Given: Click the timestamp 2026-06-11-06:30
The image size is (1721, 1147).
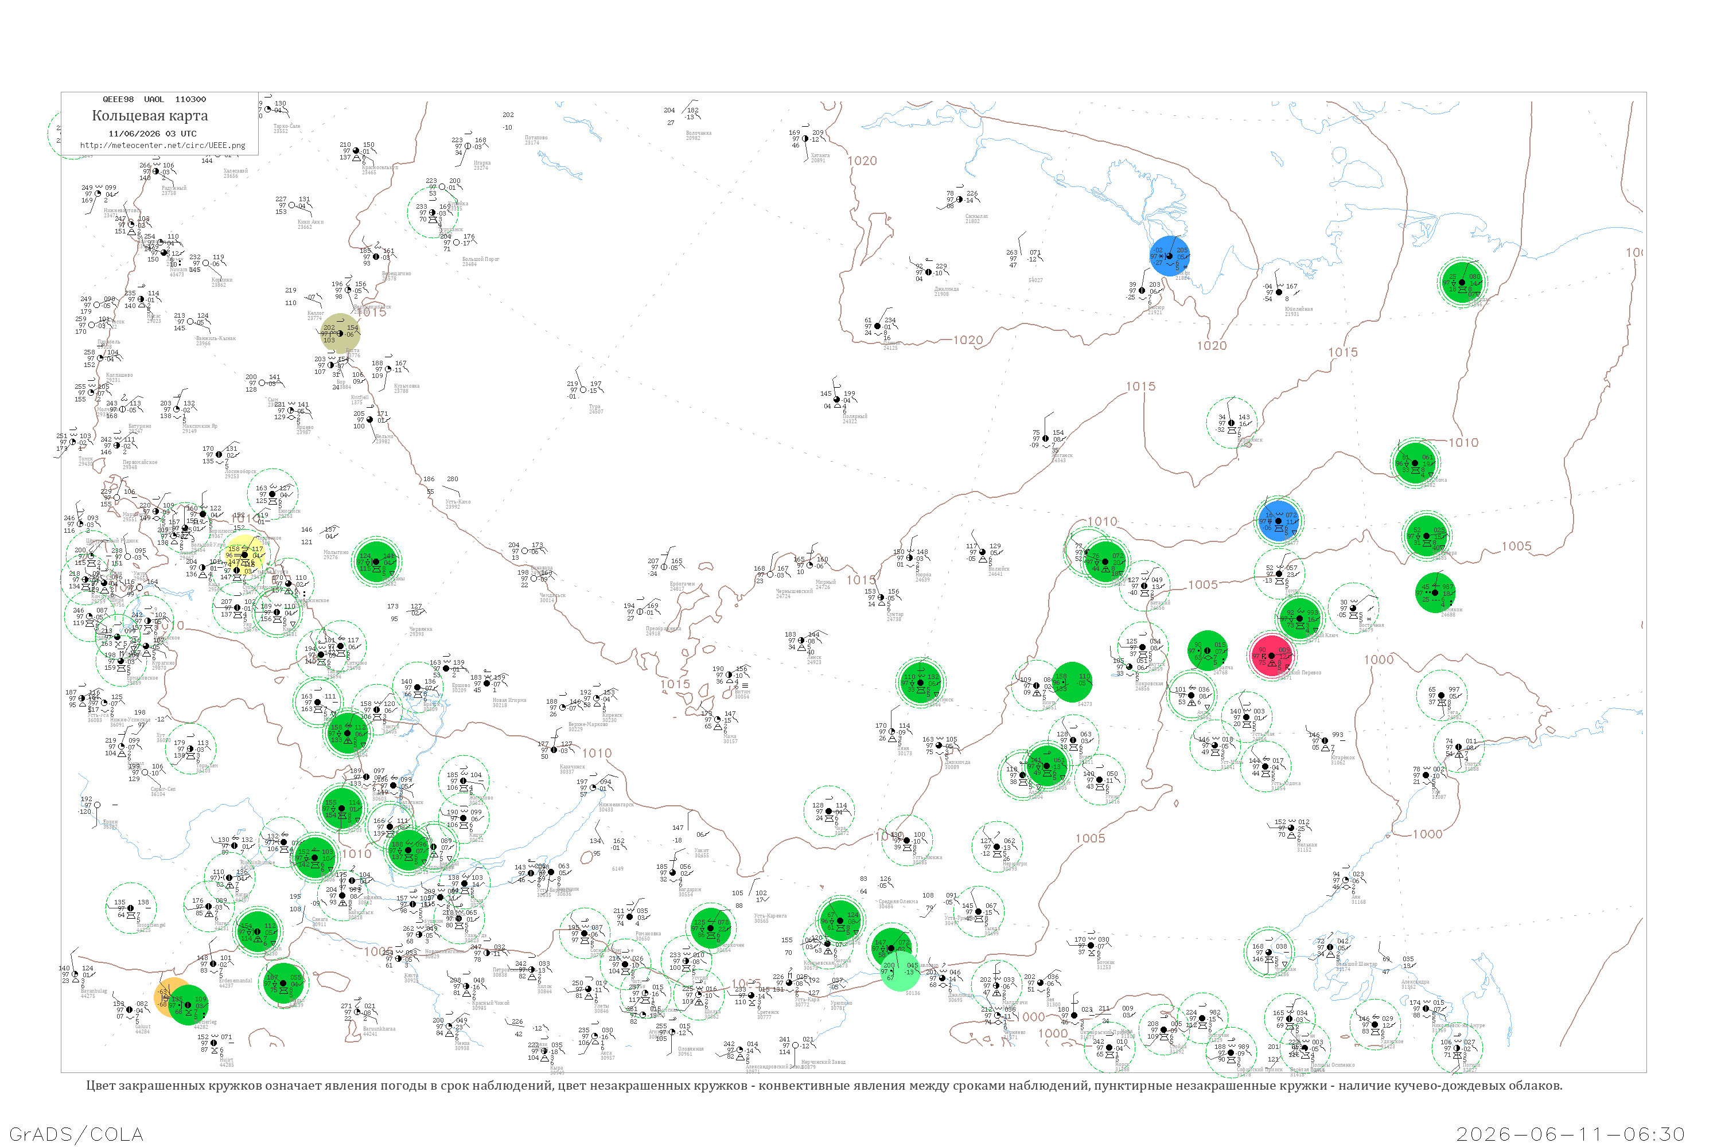Looking at the screenshot, I should (1570, 1134).
